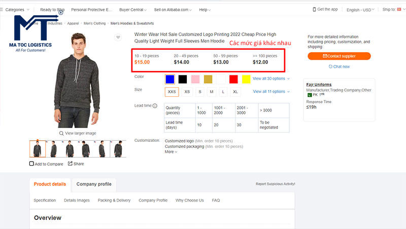Open the Help dropdown
This screenshot has width=406, height=229.
[205, 10]
